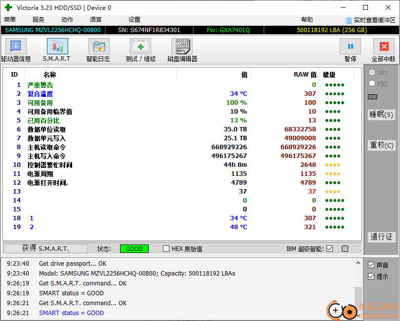Click the 25.1 TB value
400x321 pixels.
coord(235,138)
